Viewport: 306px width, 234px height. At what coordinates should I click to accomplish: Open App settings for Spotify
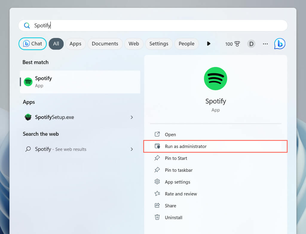[215, 182]
